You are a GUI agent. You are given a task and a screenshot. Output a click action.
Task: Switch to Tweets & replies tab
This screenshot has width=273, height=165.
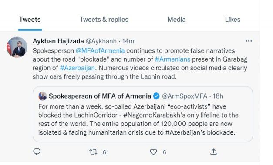tap(104, 20)
